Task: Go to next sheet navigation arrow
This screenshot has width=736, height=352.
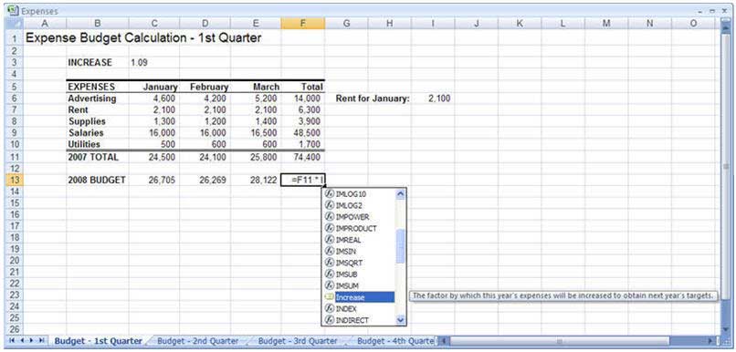Action: 31,341
